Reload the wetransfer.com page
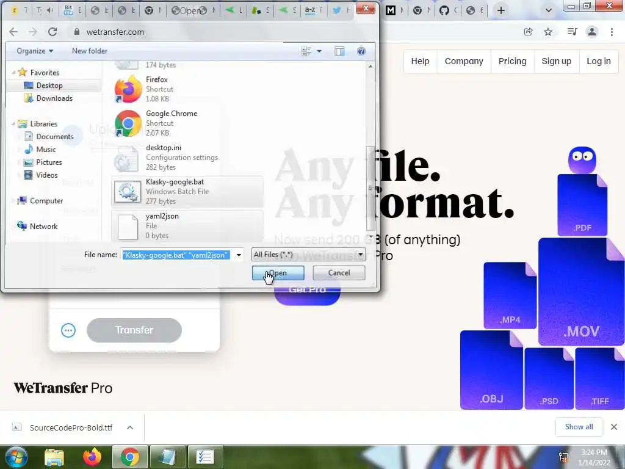Image resolution: width=625 pixels, height=469 pixels. 52,32
